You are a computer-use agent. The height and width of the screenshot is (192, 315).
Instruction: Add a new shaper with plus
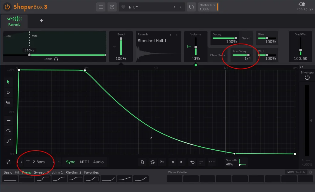click(x=41, y=21)
